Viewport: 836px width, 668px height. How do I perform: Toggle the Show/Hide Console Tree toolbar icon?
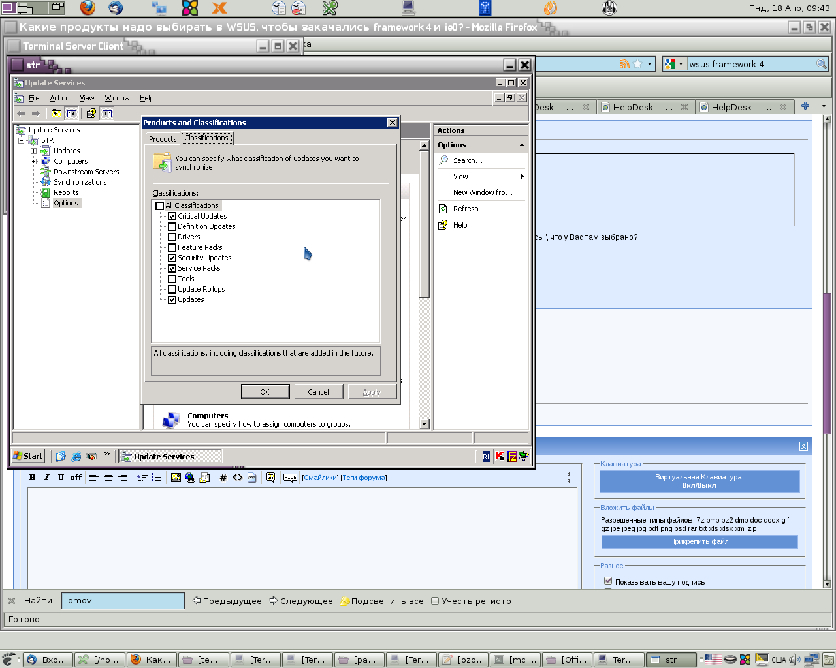[x=72, y=114]
